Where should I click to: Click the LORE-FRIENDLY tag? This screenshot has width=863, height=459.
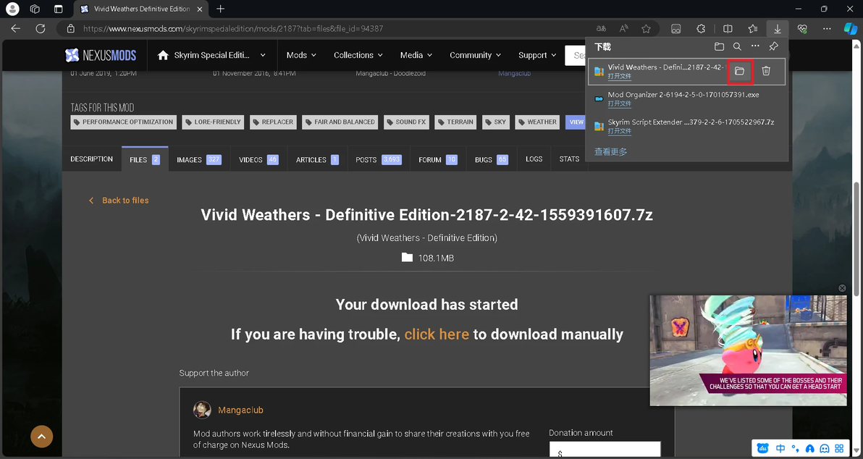[x=213, y=122]
